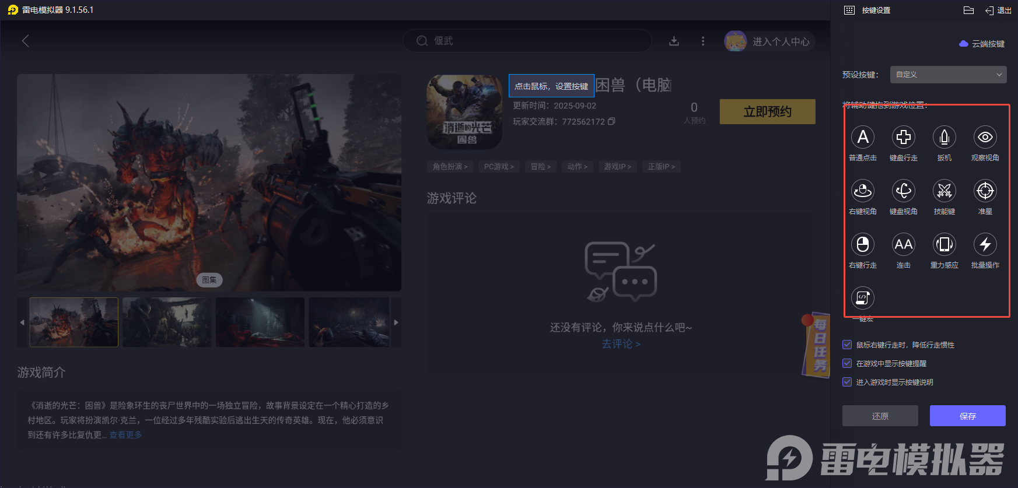Open the three-dot more menu
This screenshot has height=488, width=1018.
pos(703,41)
